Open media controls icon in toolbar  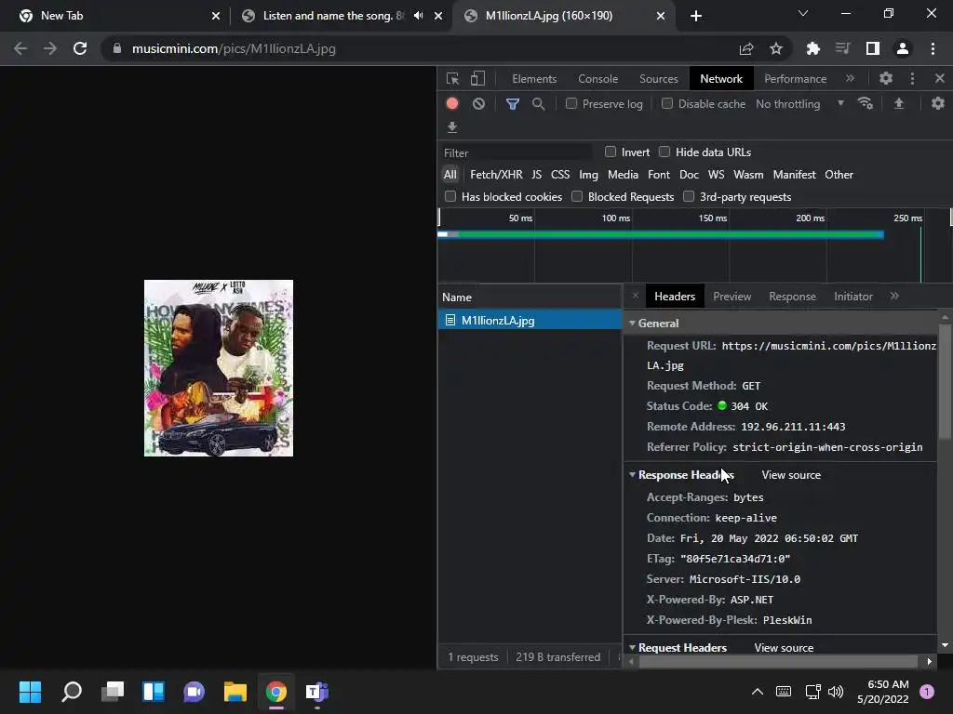[x=843, y=48]
